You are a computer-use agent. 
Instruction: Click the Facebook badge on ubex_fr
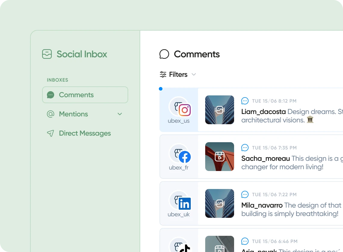[185, 157]
